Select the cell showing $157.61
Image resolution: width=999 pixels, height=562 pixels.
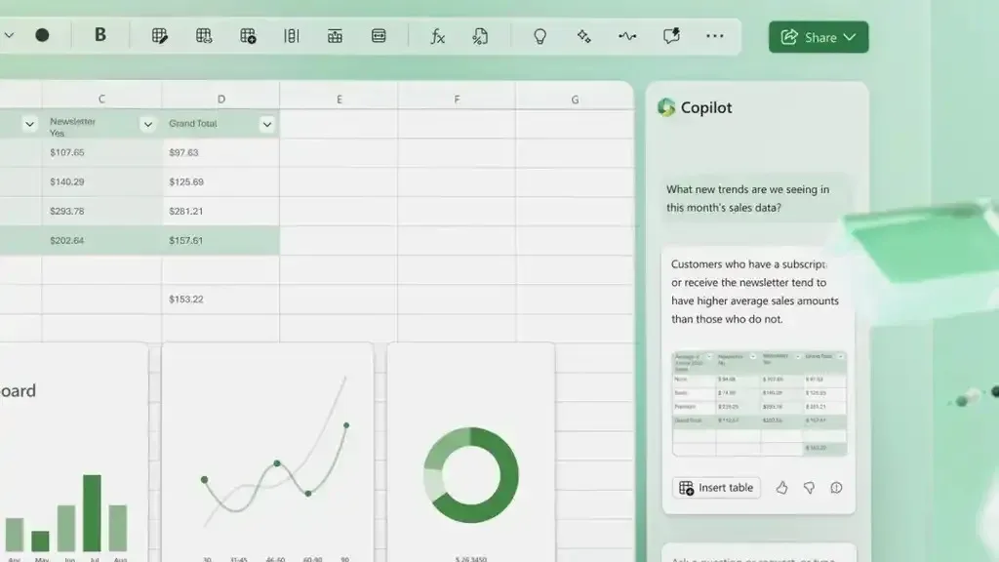tap(220, 241)
